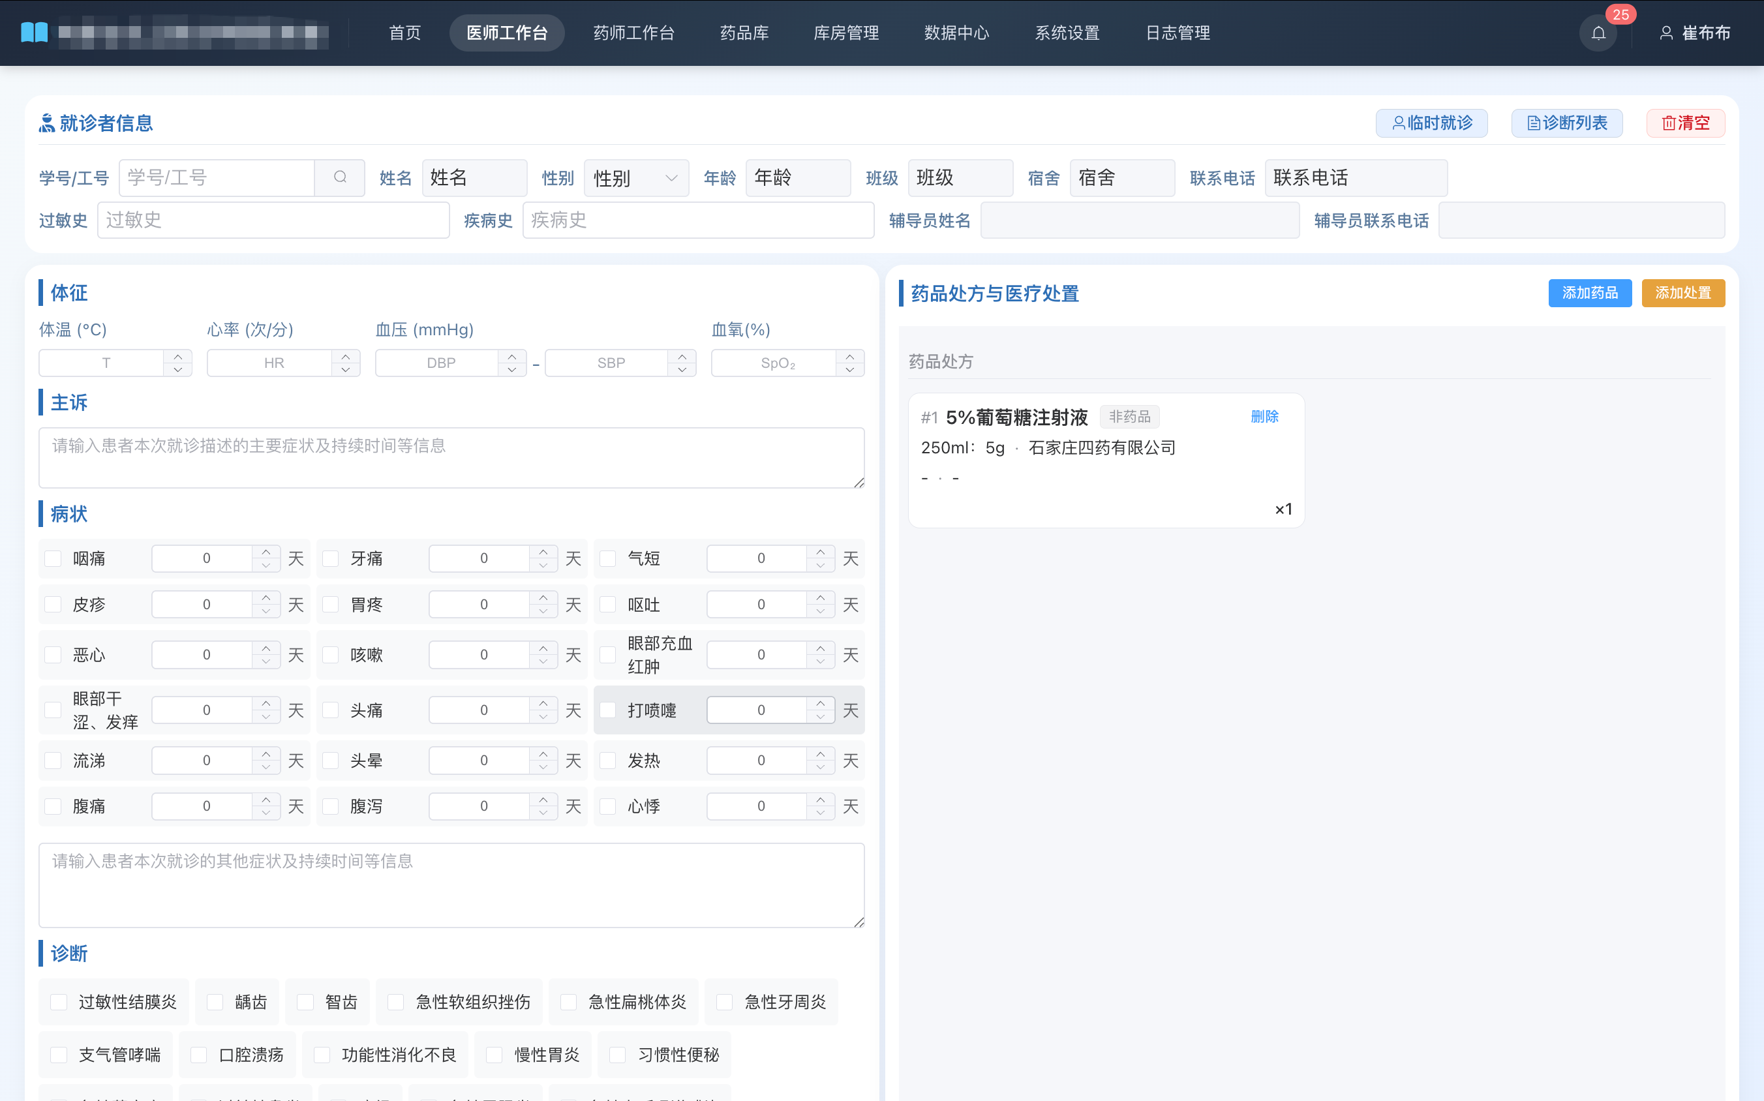Check the 咳嗽 symptom checkbox
1764x1101 pixels.
tap(331, 655)
